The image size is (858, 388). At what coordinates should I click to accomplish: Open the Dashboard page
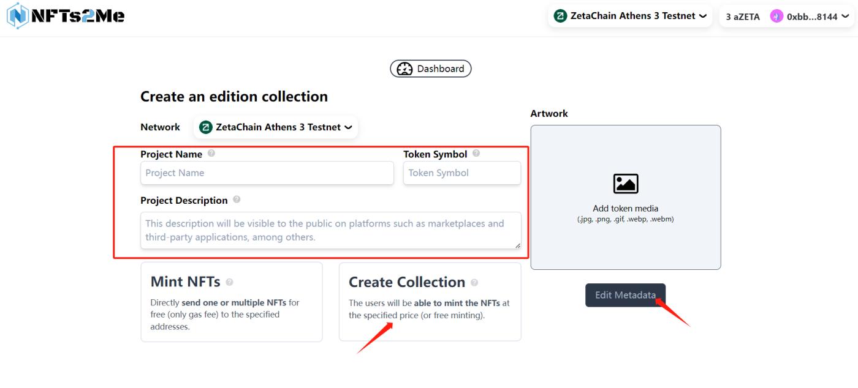(x=431, y=69)
